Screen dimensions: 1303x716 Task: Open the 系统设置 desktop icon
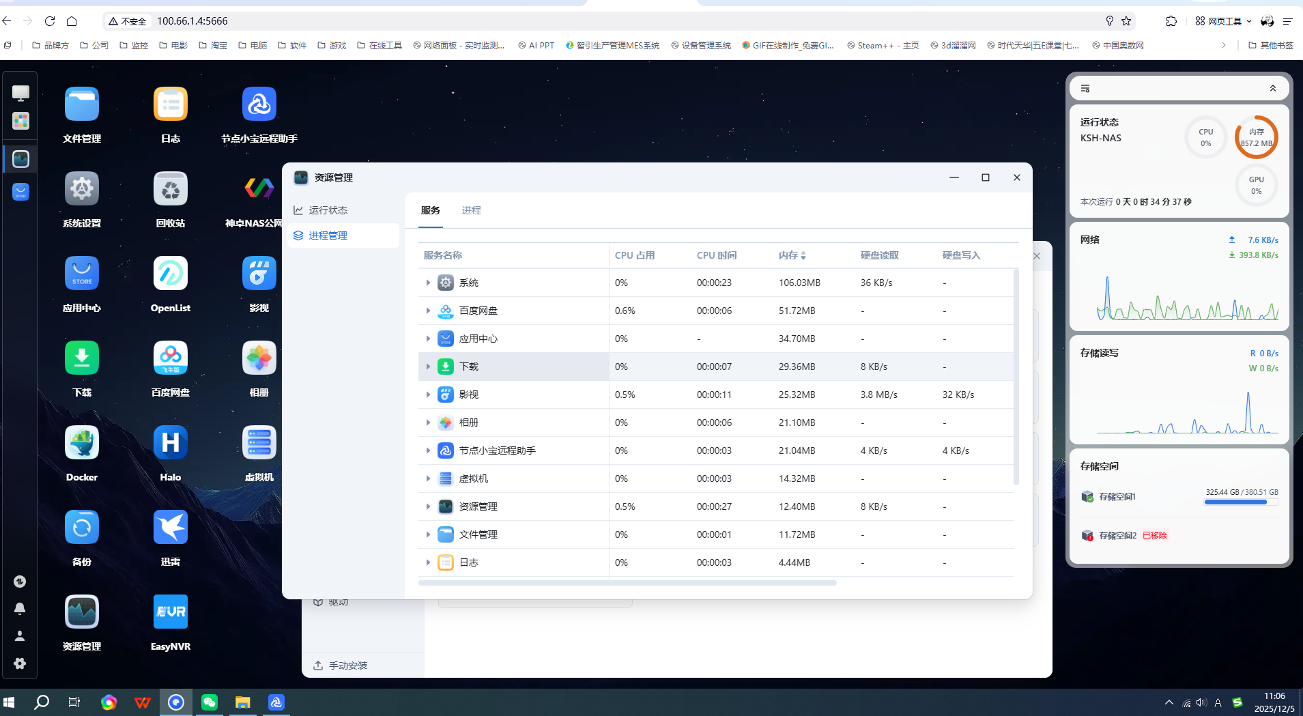pos(82,189)
